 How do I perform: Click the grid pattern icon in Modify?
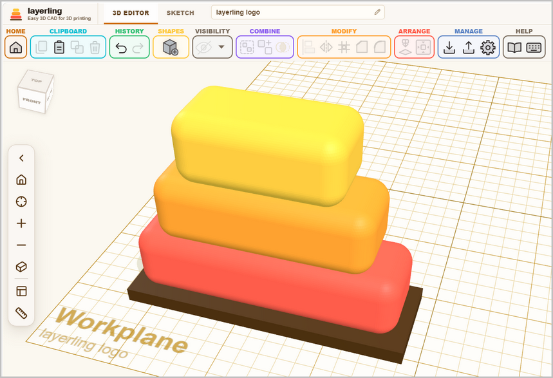coord(344,47)
